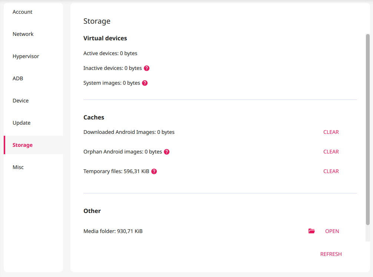The height and width of the screenshot is (277, 373).
Task: Click the 'Caches' heading
Action: coord(94,118)
